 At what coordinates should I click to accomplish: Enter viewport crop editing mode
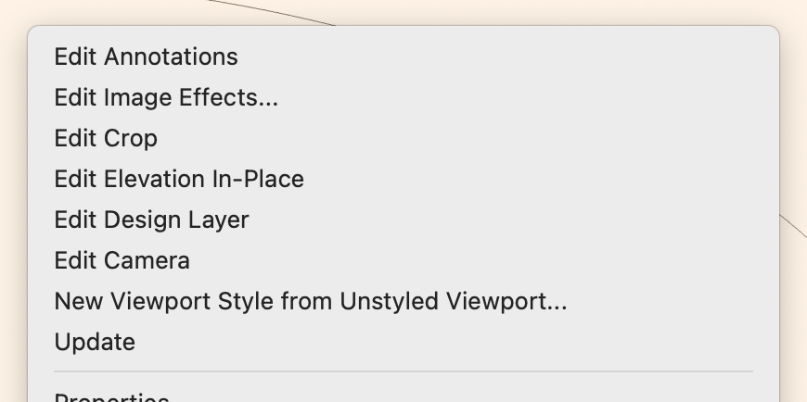tap(106, 139)
